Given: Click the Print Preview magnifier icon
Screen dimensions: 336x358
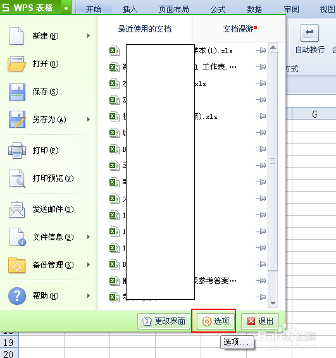Looking at the screenshot, I should (x=17, y=178).
